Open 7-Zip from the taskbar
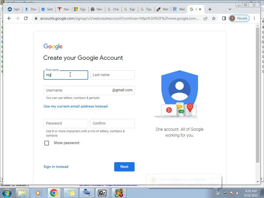 click(102, 193)
